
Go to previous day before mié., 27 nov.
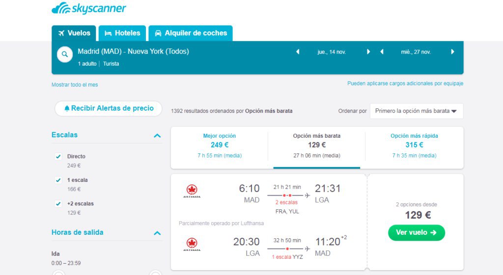click(x=382, y=51)
